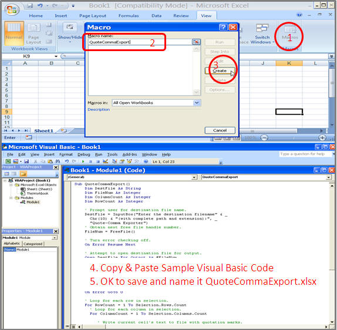
Task: Click the Undo icon in VBA toolbar
Action: [67, 161]
